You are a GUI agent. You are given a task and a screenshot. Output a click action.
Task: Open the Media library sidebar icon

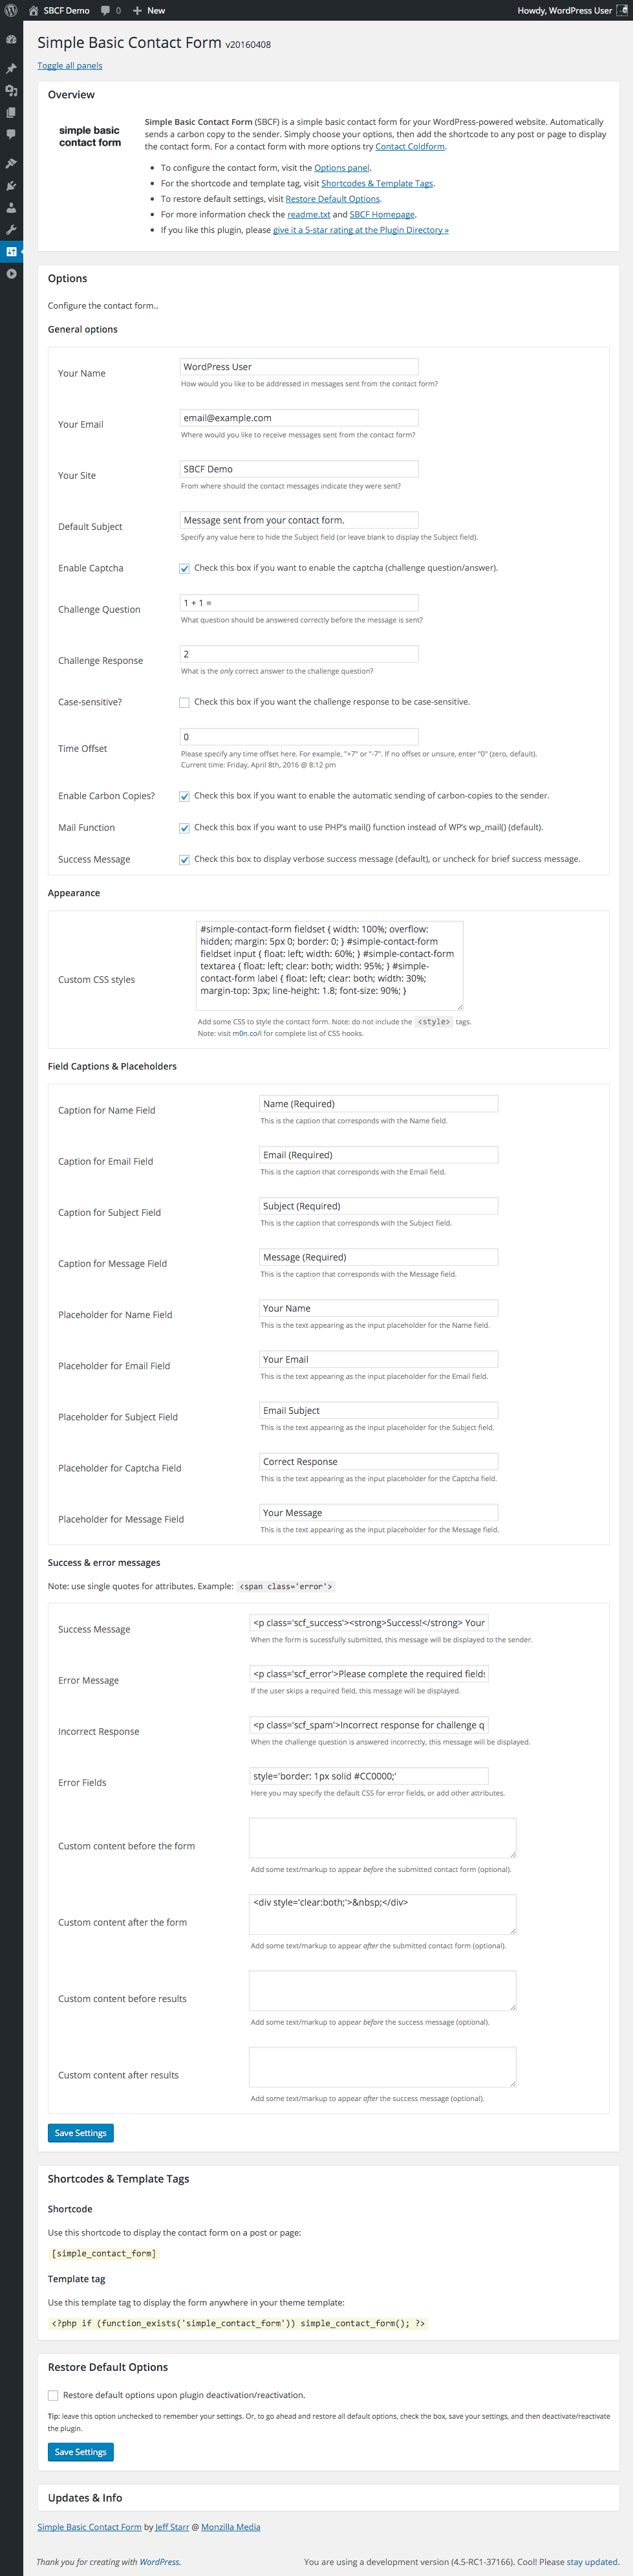[x=11, y=90]
